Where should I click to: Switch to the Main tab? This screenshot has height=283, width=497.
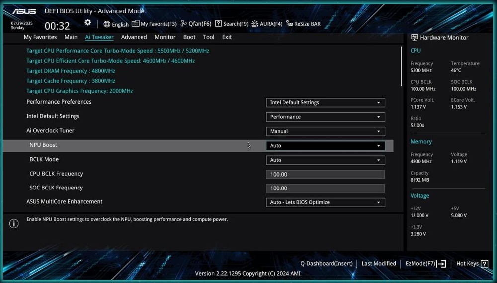point(71,37)
